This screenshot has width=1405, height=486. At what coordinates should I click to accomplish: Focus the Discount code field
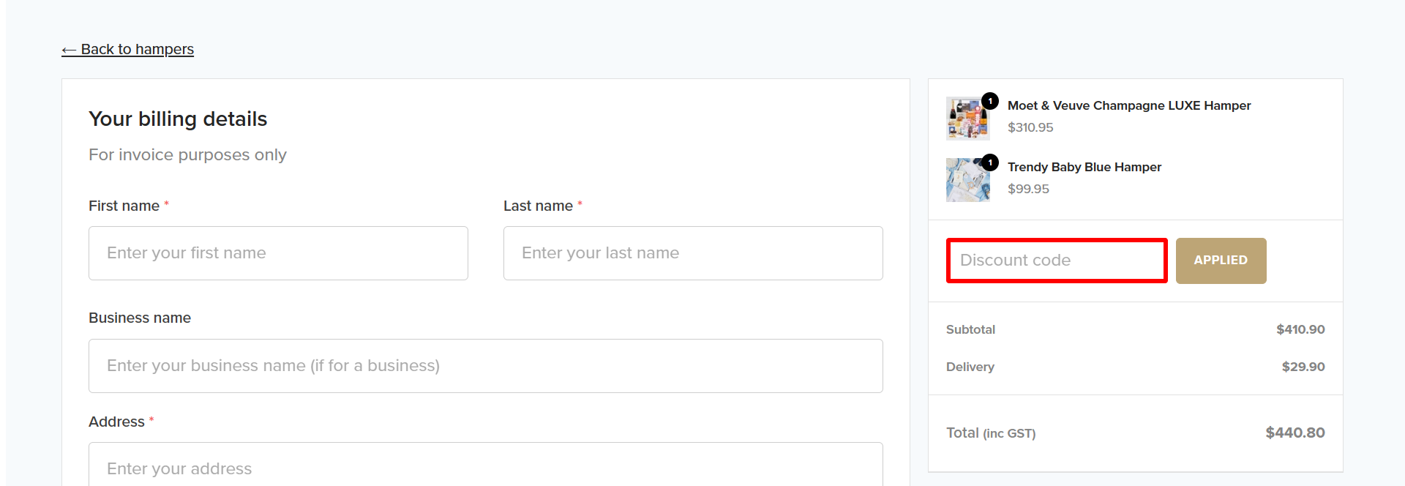click(1056, 261)
